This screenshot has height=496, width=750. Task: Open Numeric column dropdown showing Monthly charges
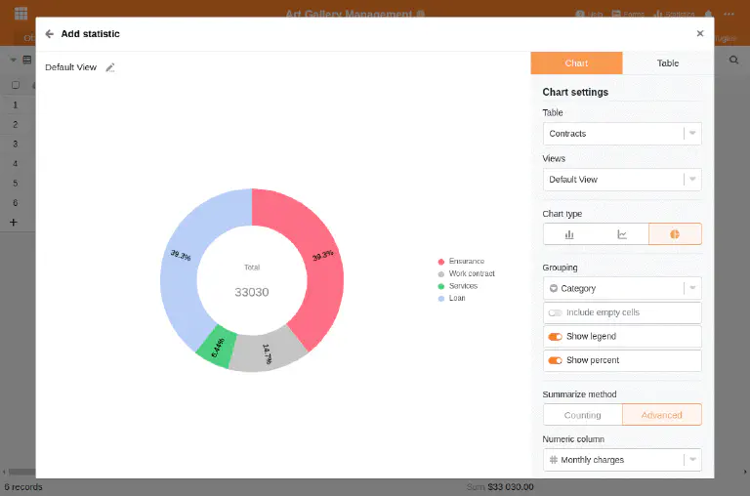[x=622, y=460]
